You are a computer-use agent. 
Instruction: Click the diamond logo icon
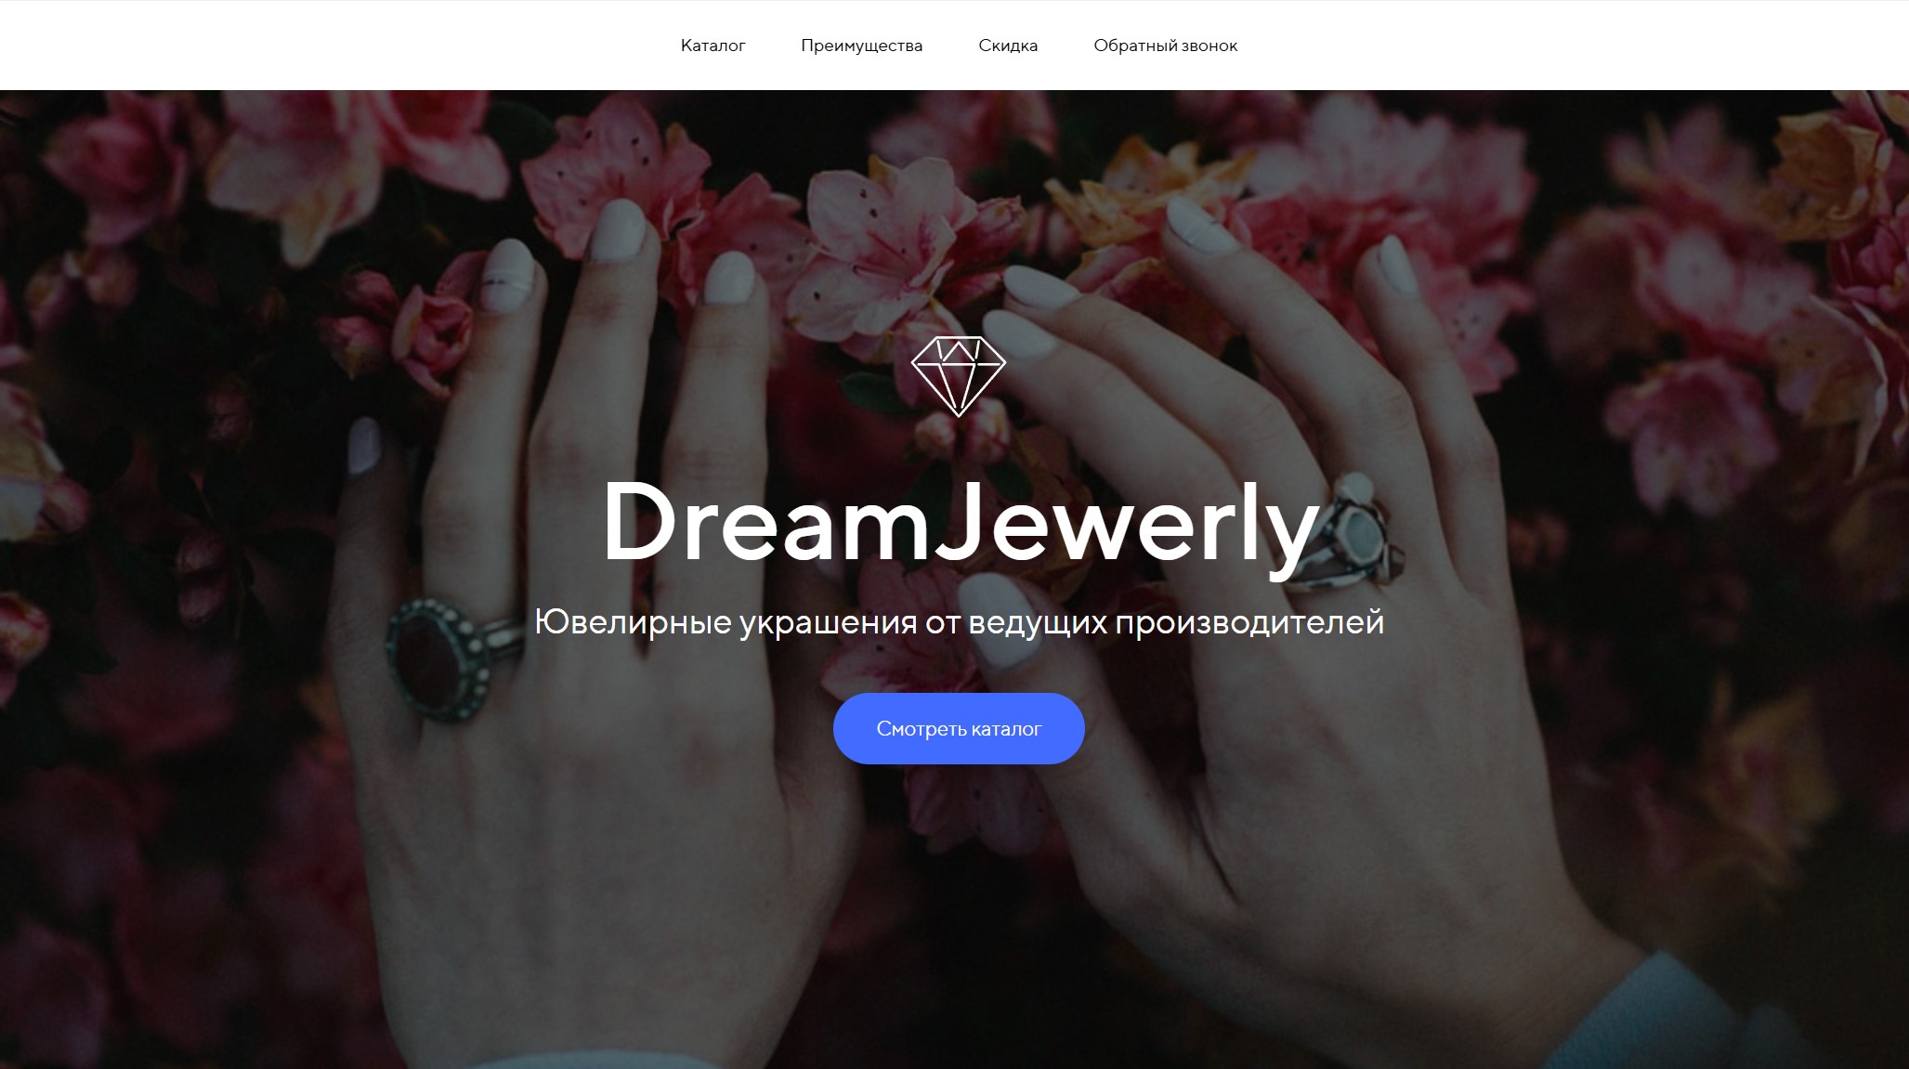[958, 376]
